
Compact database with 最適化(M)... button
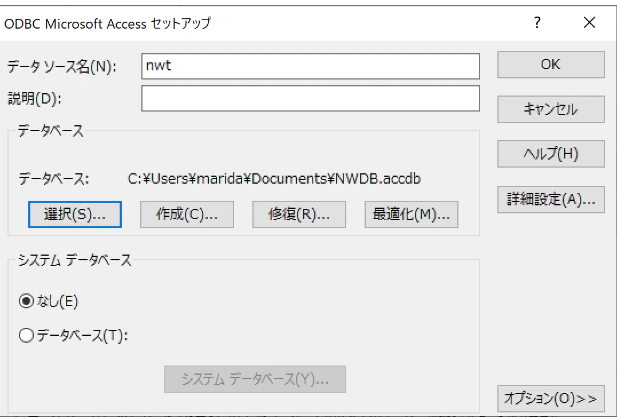click(411, 215)
